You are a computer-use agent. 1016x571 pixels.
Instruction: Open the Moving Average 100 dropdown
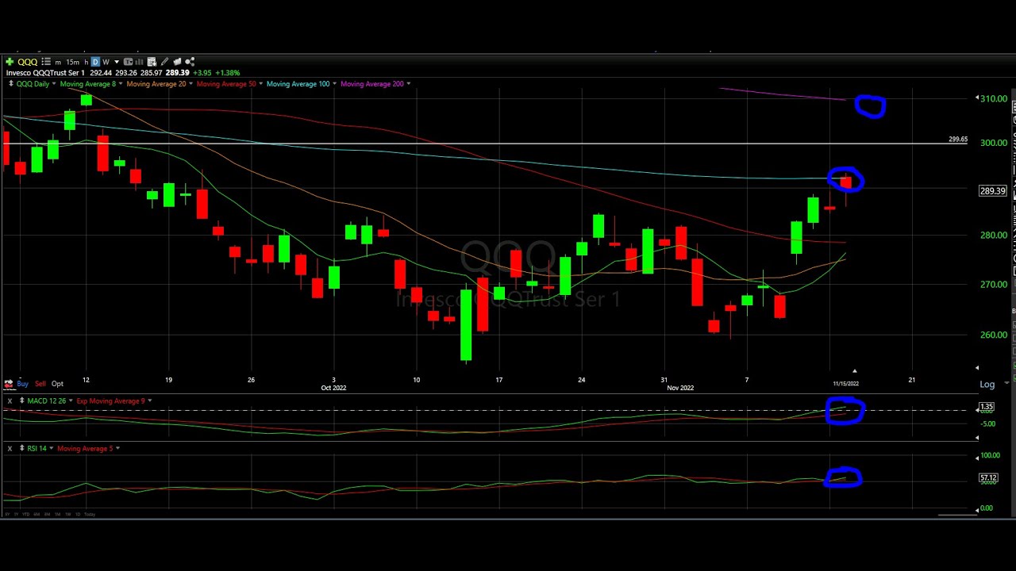click(334, 83)
